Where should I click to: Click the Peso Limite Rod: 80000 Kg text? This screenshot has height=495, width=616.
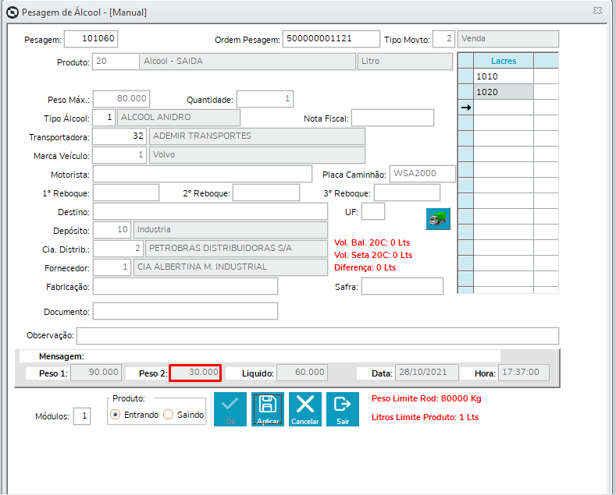(426, 398)
